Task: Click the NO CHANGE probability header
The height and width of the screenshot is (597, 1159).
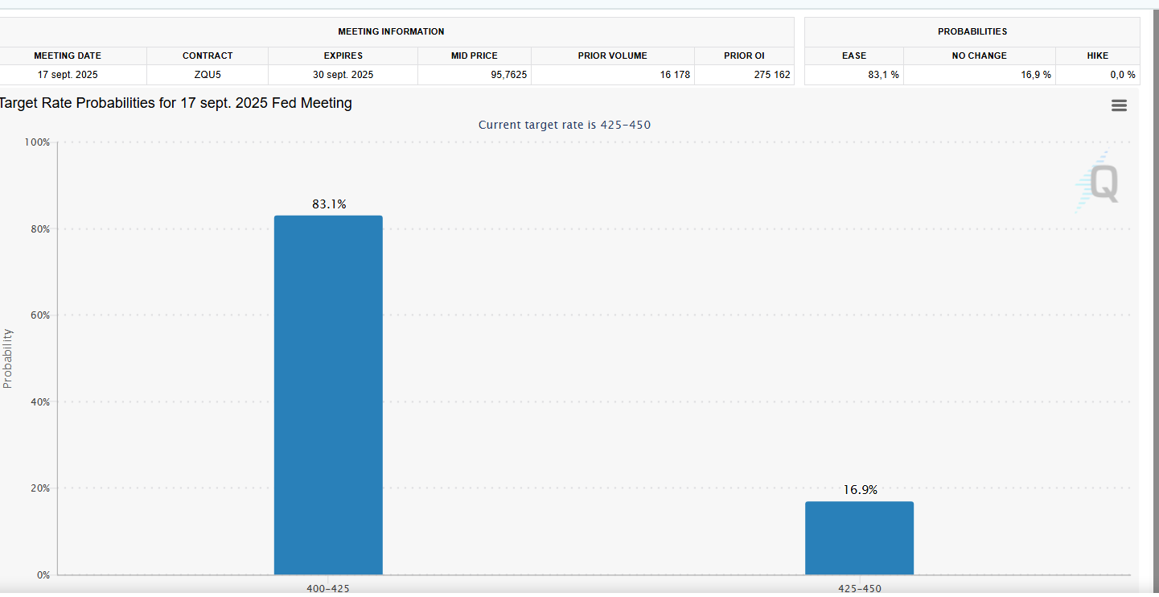Action: 980,56
